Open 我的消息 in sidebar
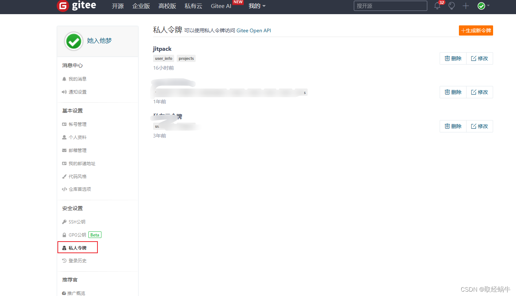The image size is (516, 296). click(x=77, y=79)
